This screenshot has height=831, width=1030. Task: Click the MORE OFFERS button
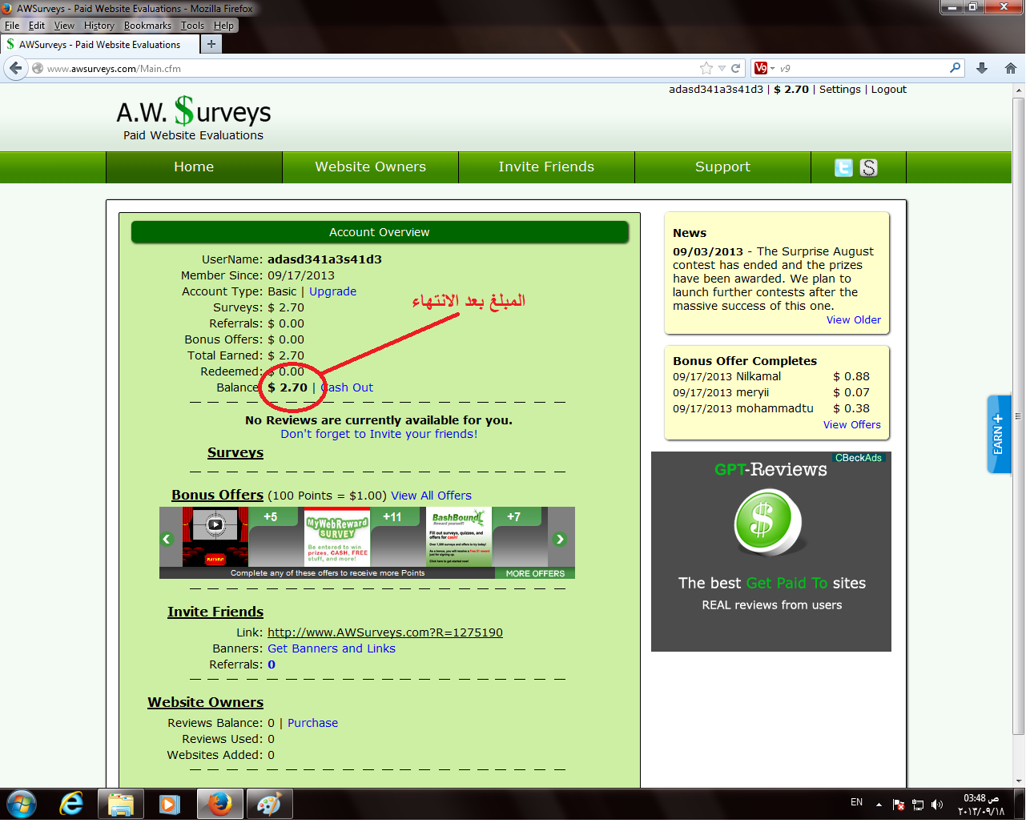pos(535,573)
